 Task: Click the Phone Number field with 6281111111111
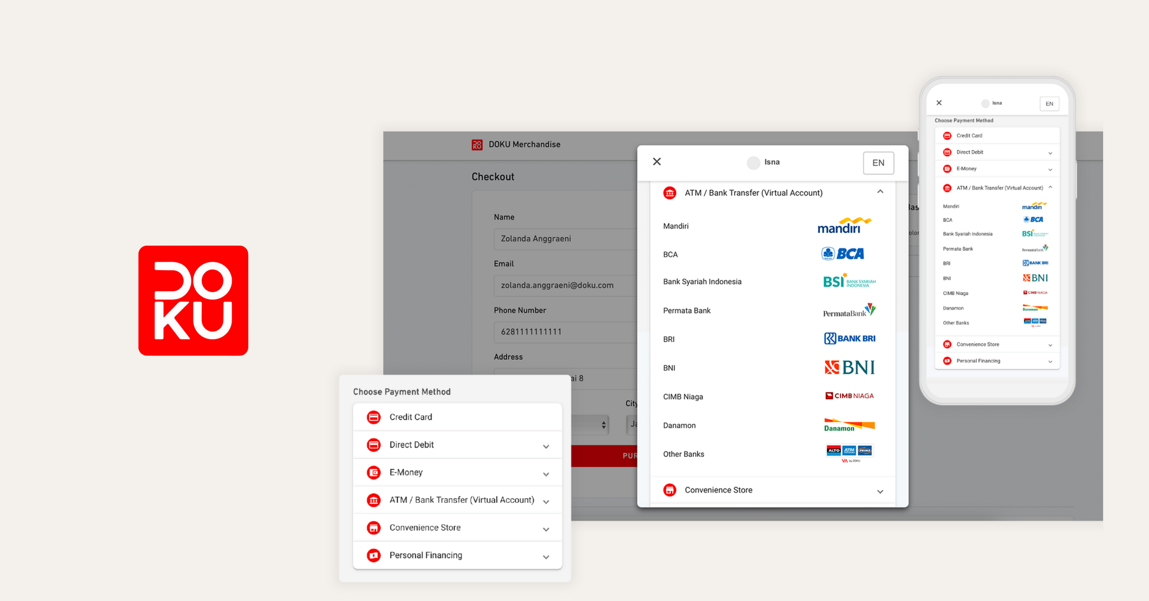click(565, 332)
